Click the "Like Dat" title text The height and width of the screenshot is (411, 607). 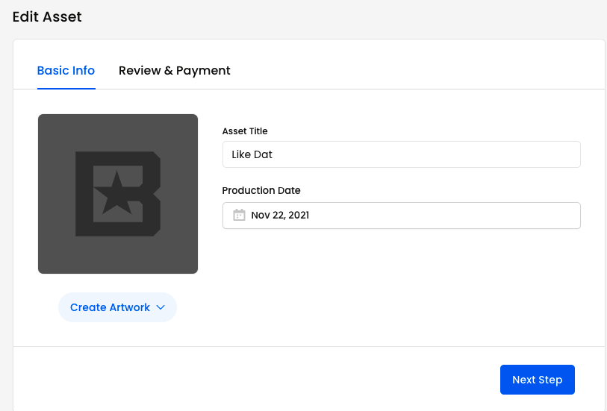point(252,154)
